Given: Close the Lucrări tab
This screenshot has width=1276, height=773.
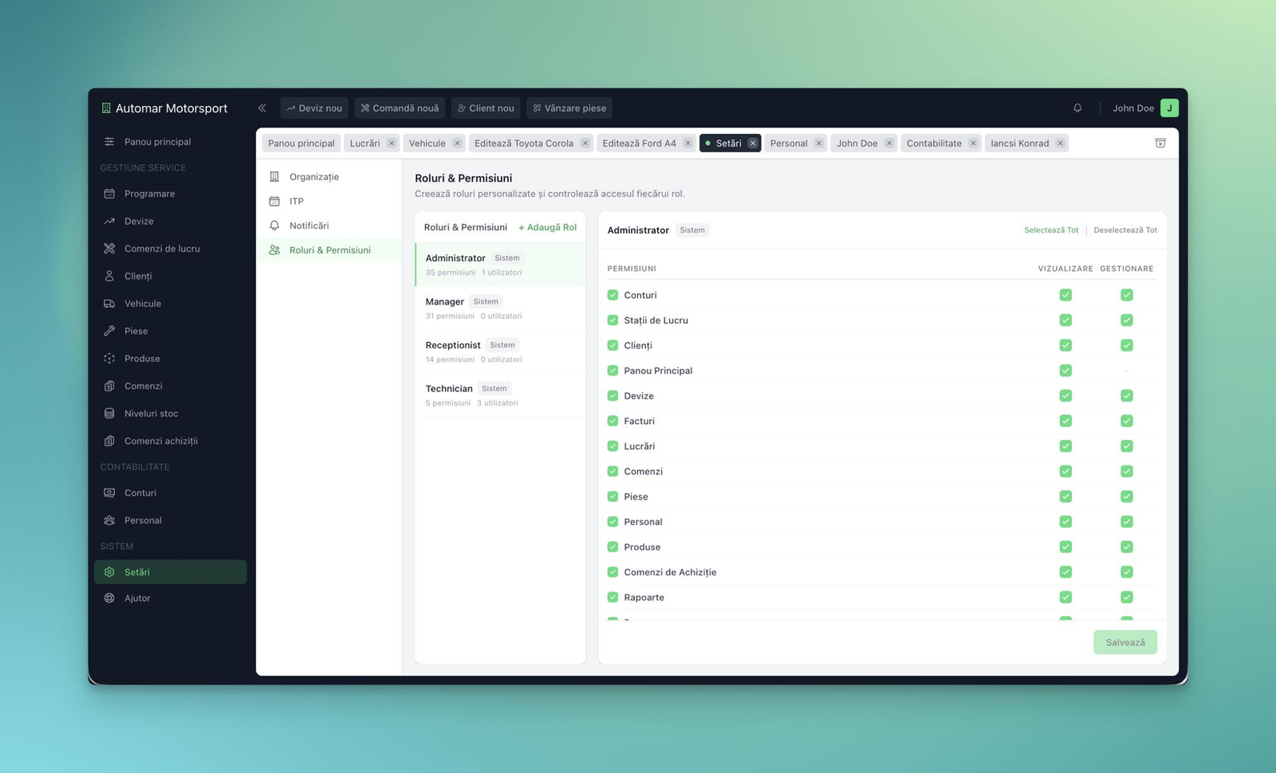Looking at the screenshot, I should [392, 143].
